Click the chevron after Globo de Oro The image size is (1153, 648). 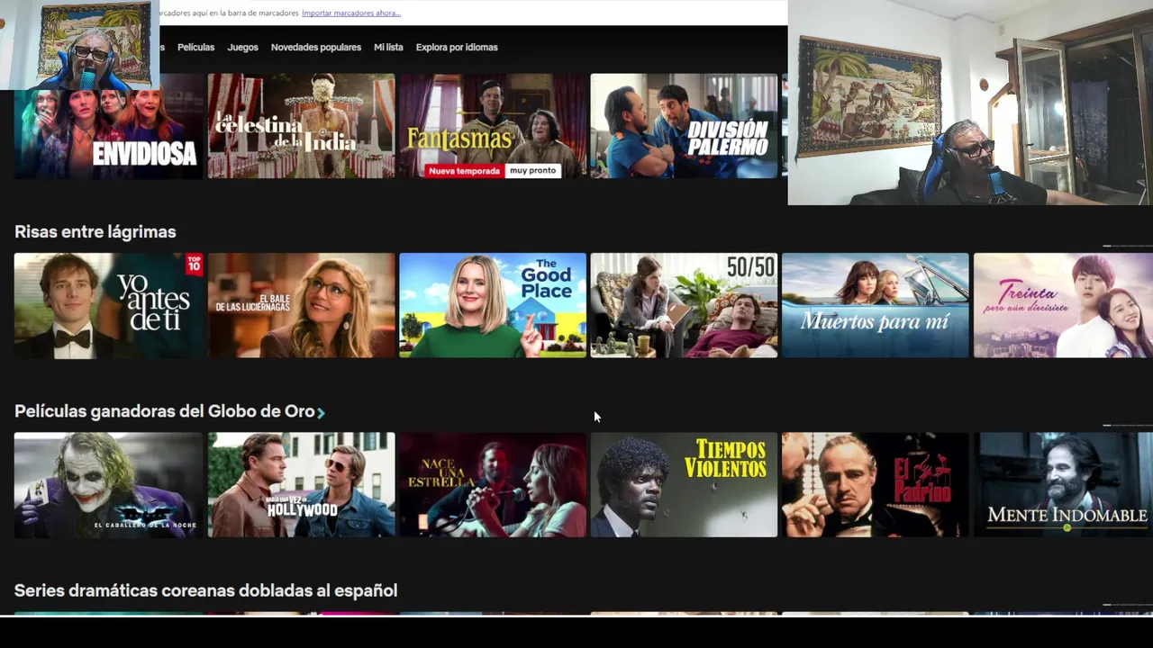[x=321, y=412]
